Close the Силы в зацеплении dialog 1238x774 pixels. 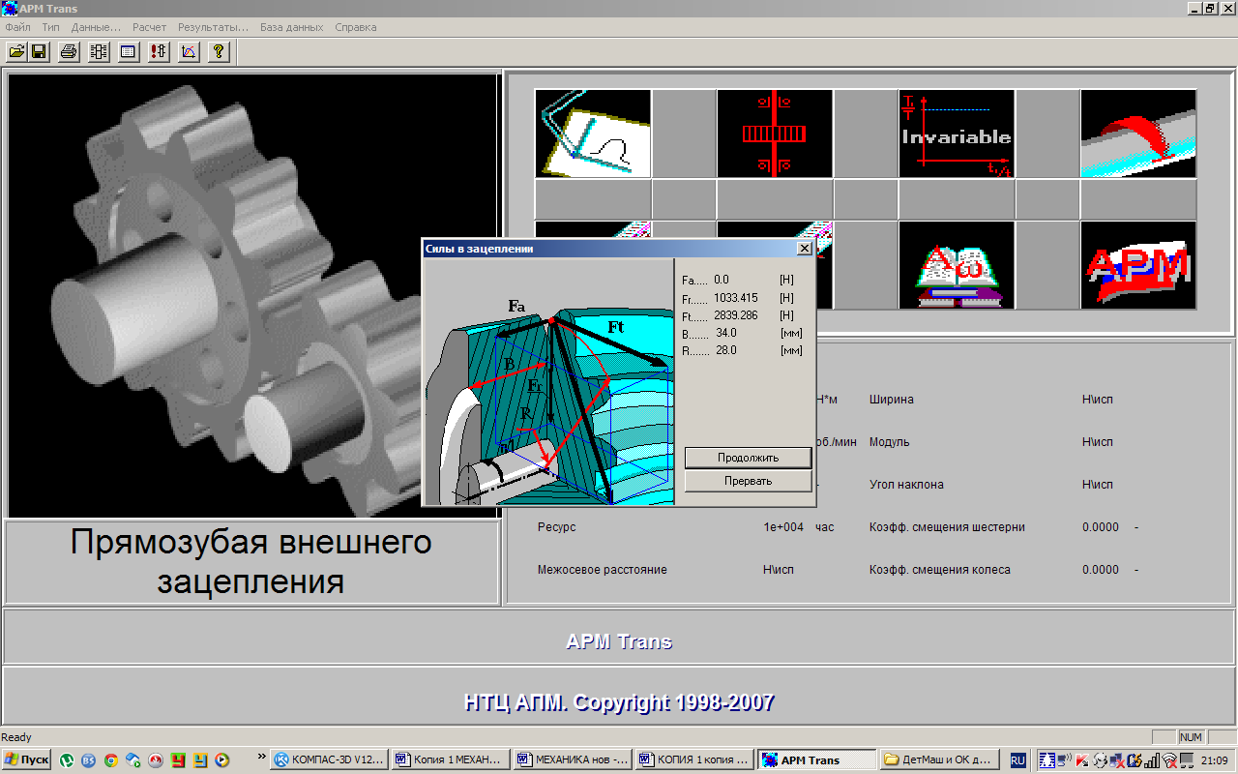pyautogui.click(x=804, y=249)
